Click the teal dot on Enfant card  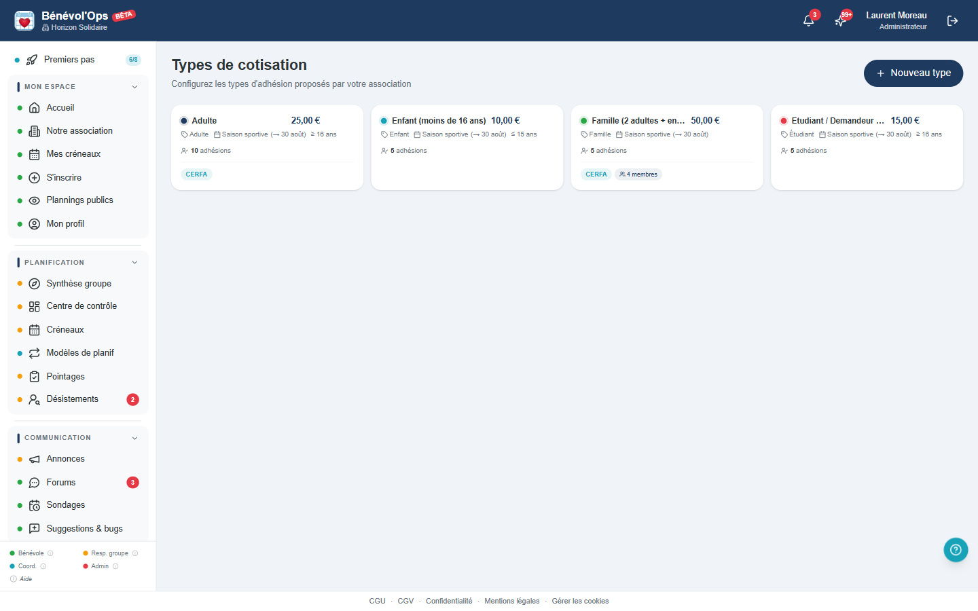tap(384, 121)
